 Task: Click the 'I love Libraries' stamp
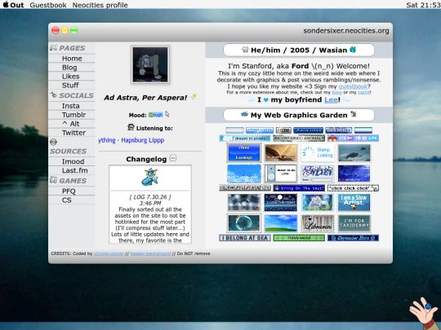(318, 223)
